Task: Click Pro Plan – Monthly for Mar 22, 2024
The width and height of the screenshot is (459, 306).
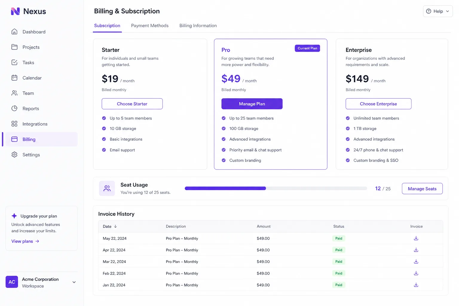Action: coord(182,261)
